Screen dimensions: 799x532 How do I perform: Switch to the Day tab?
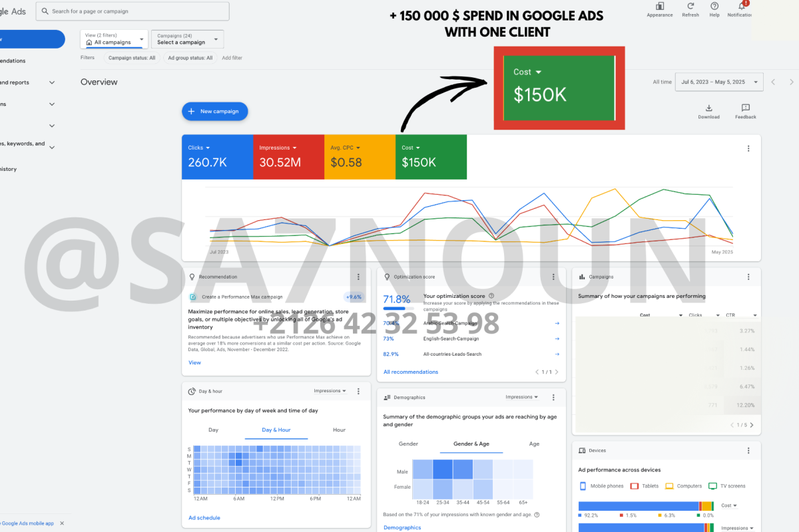(213, 430)
